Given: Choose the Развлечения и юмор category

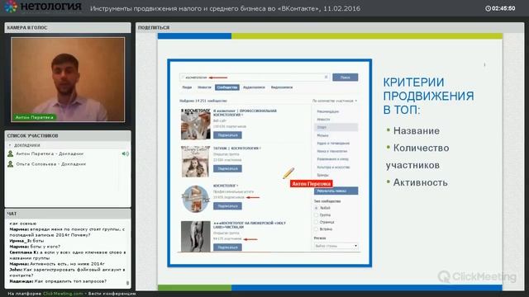Looking at the screenshot, I should click(x=333, y=159).
